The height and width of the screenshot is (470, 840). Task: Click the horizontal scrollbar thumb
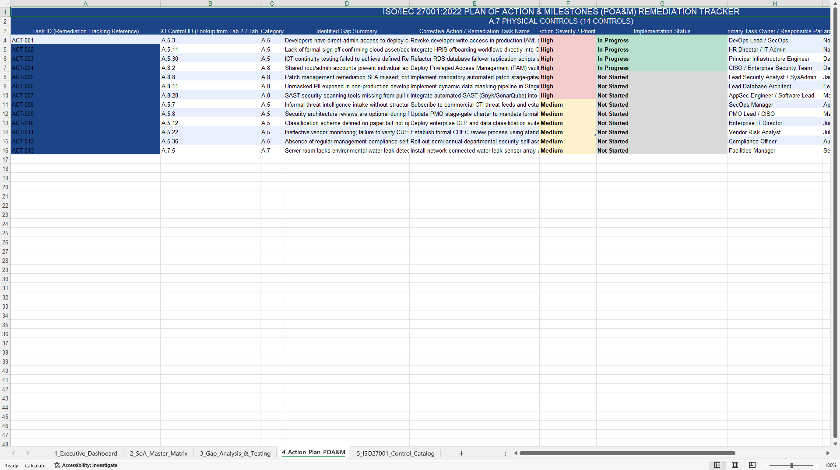pos(627,453)
